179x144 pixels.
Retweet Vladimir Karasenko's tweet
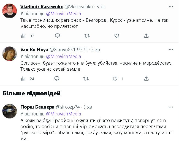pos(87,36)
